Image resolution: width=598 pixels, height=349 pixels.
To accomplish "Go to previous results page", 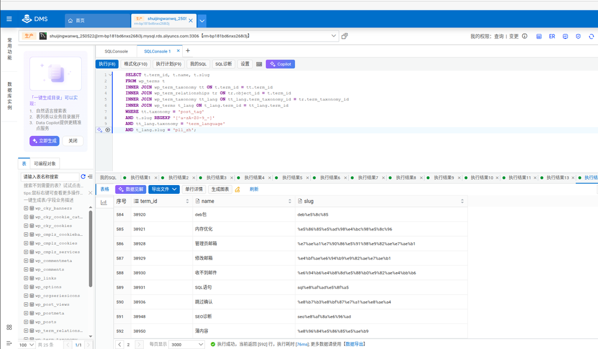I will (x=120, y=344).
